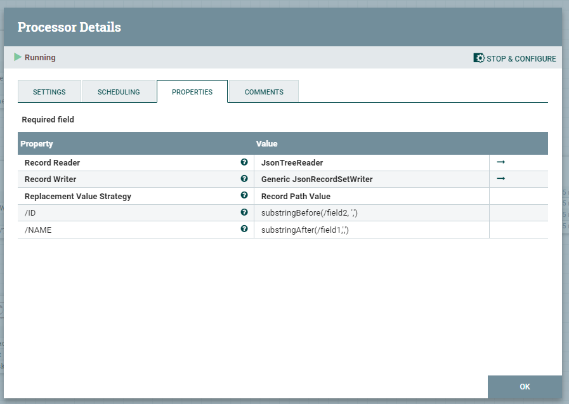Open help icon for Replacement Value Strategy
This screenshot has width=569, height=404.
pos(244,195)
